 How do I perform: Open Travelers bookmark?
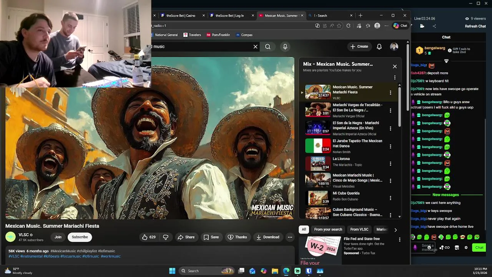tap(192, 35)
